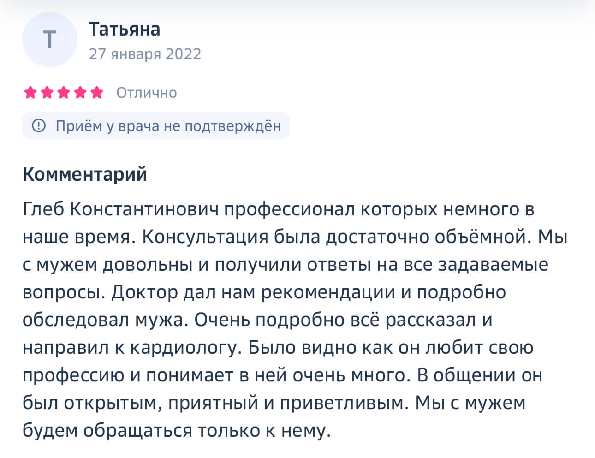Select the fourth rating star
Image resolution: width=595 pixels, height=458 pixels.
80,93
